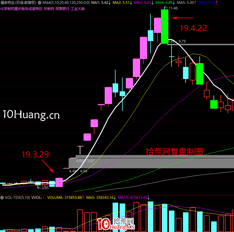Click the VVOL: - label

[x=38, y=198]
